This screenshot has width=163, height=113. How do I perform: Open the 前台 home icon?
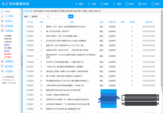click(x=127, y=4)
